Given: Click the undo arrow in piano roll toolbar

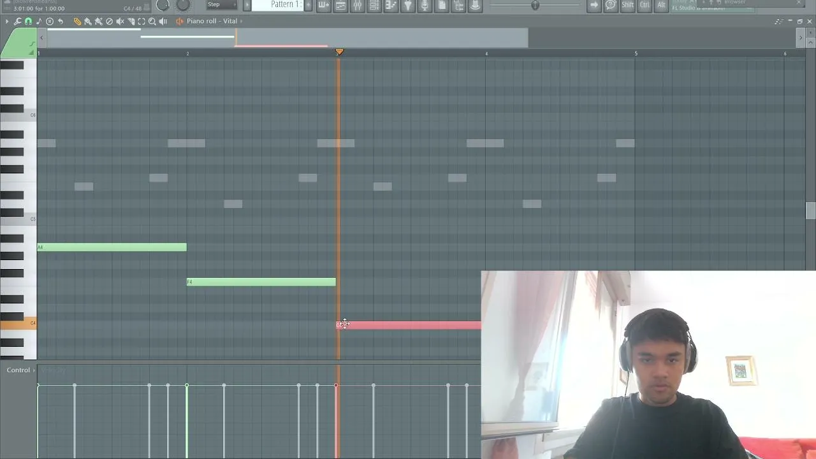Looking at the screenshot, I should coord(61,21).
